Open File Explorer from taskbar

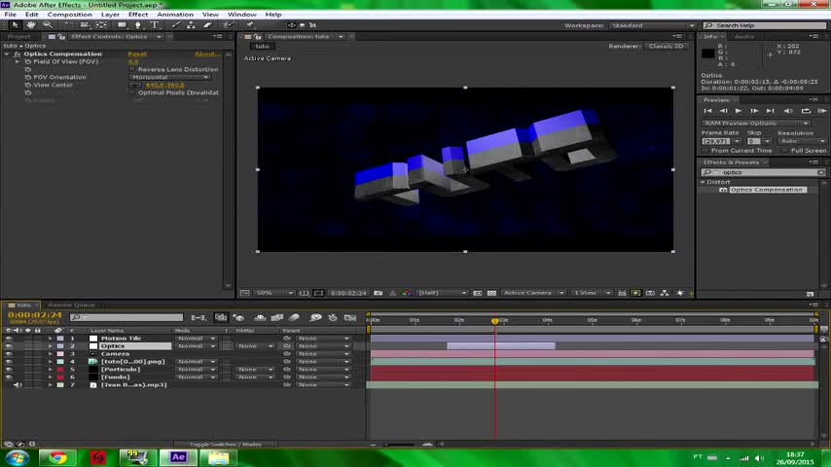218,457
